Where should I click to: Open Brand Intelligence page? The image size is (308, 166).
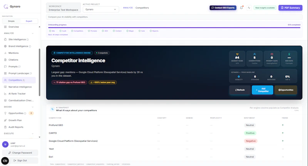18,46
